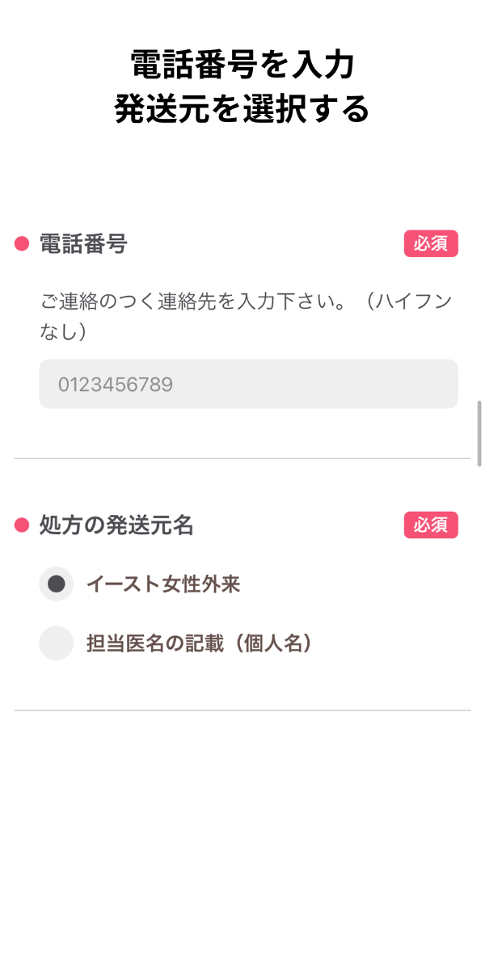The width and height of the screenshot is (485, 970).
Task: Click the 必須 badge next to 電話番号
Action: [x=431, y=244]
